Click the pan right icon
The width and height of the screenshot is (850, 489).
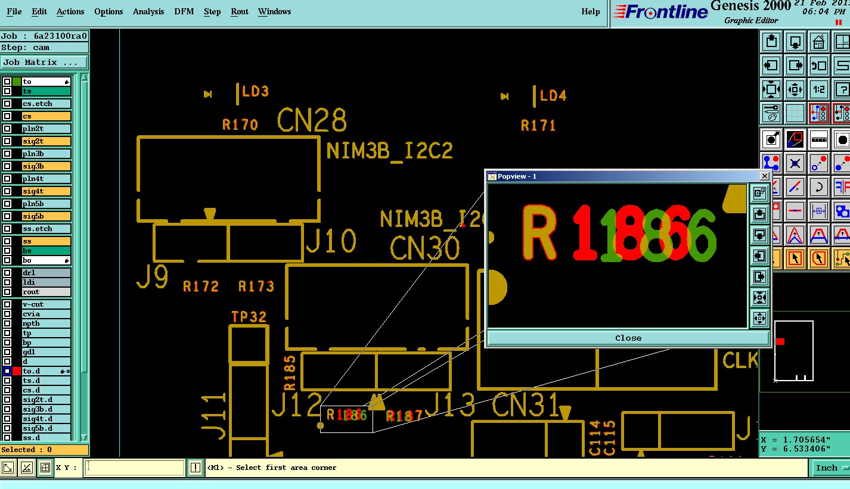click(795, 66)
